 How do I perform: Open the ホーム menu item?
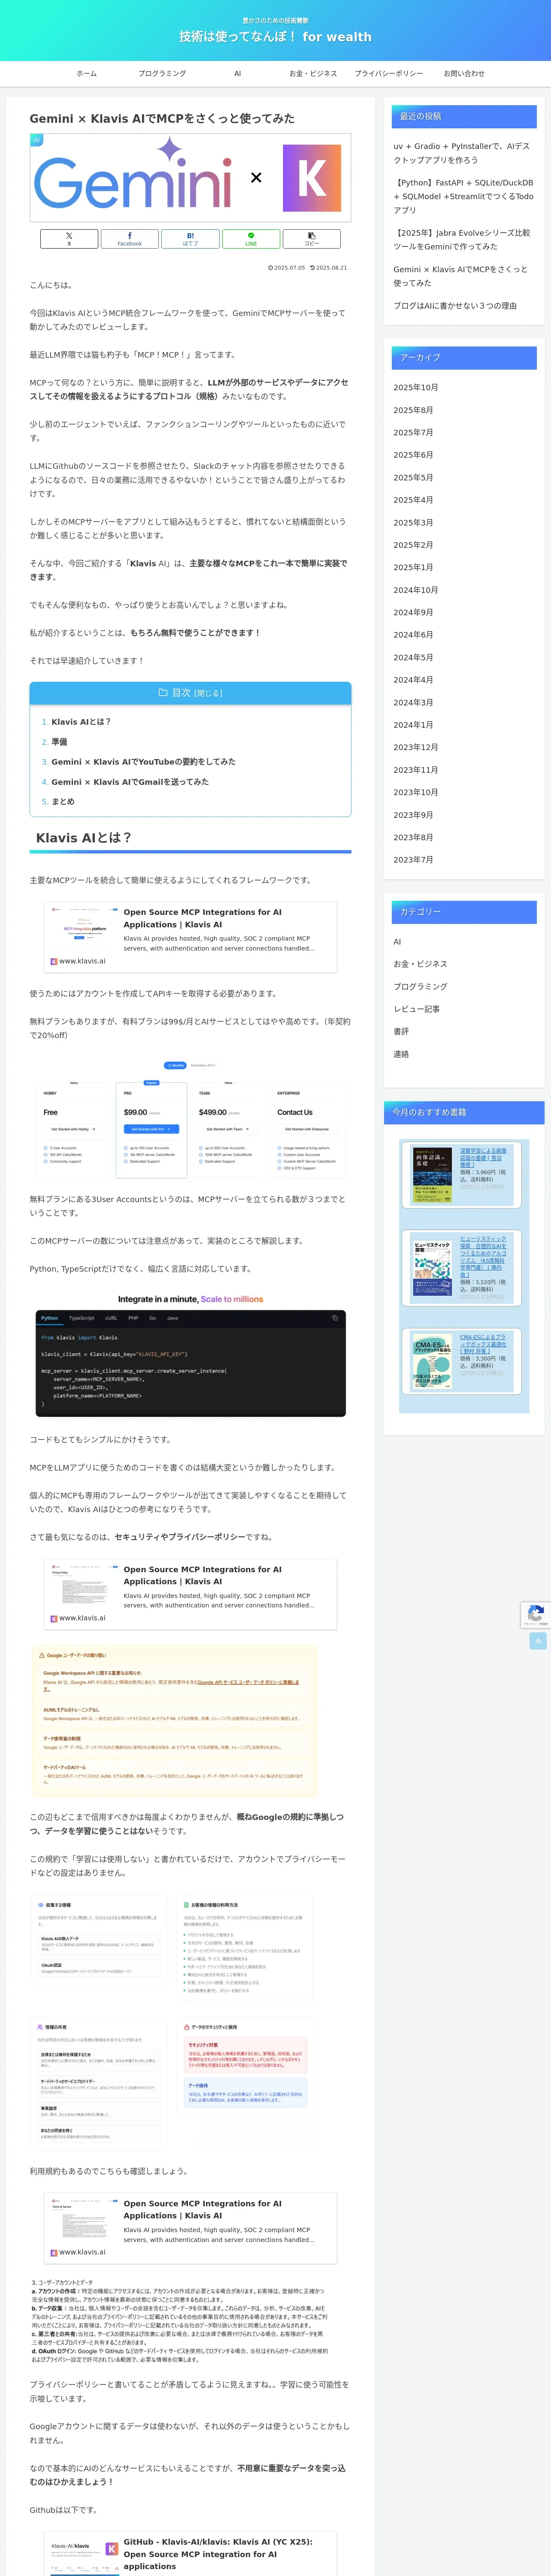(x=87, y=74)
